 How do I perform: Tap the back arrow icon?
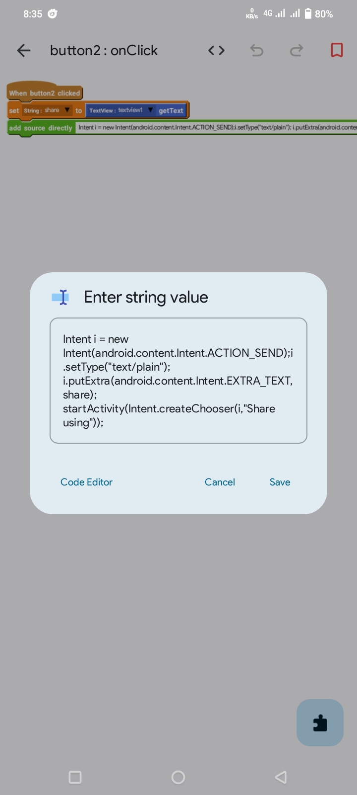point(23,50)
